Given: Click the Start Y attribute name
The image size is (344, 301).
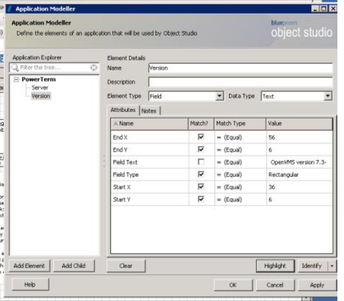Looking at the screenshot, I should pyautogui.click(x=121, y=199).
